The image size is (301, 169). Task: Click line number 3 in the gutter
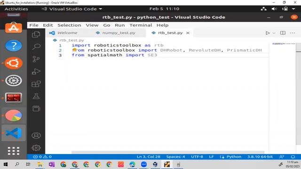pyautogui.click(x=60, y=55)
